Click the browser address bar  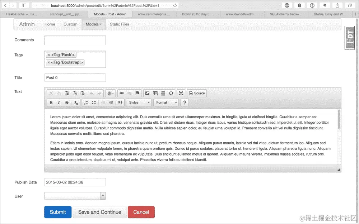pyautogui.click(x=105, y=5)
